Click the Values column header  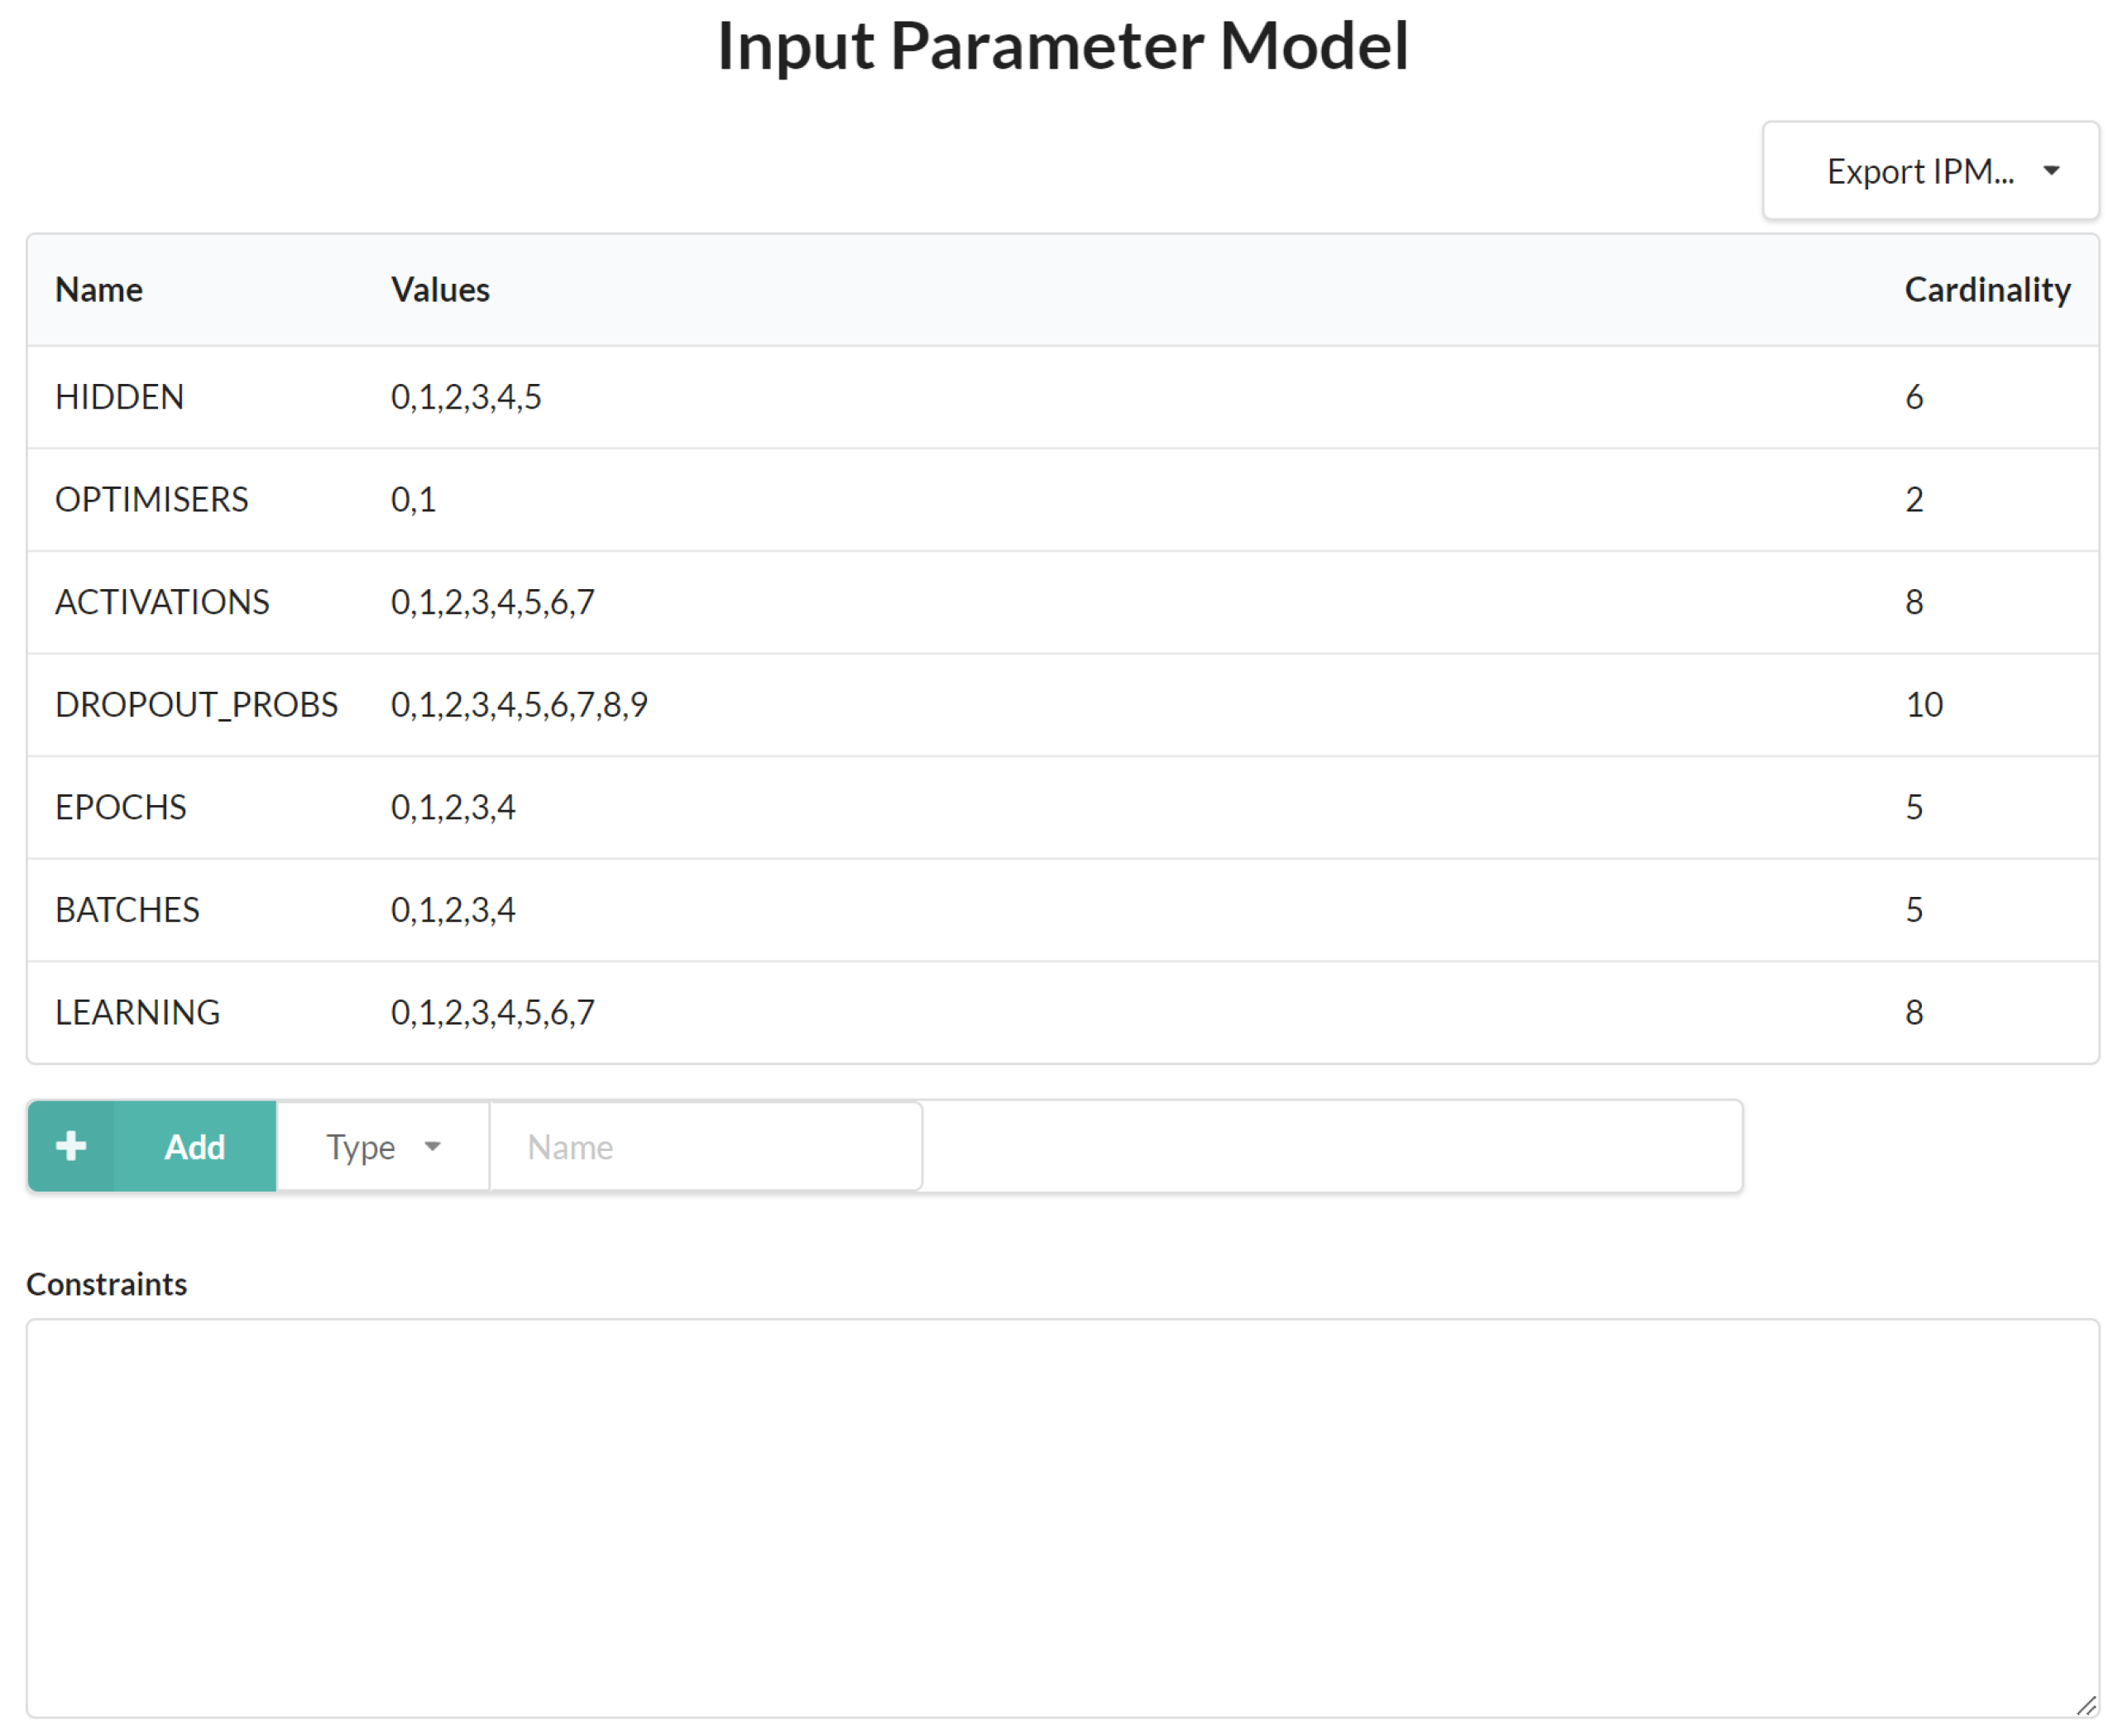pyautogui.click(x=440, y=290)
